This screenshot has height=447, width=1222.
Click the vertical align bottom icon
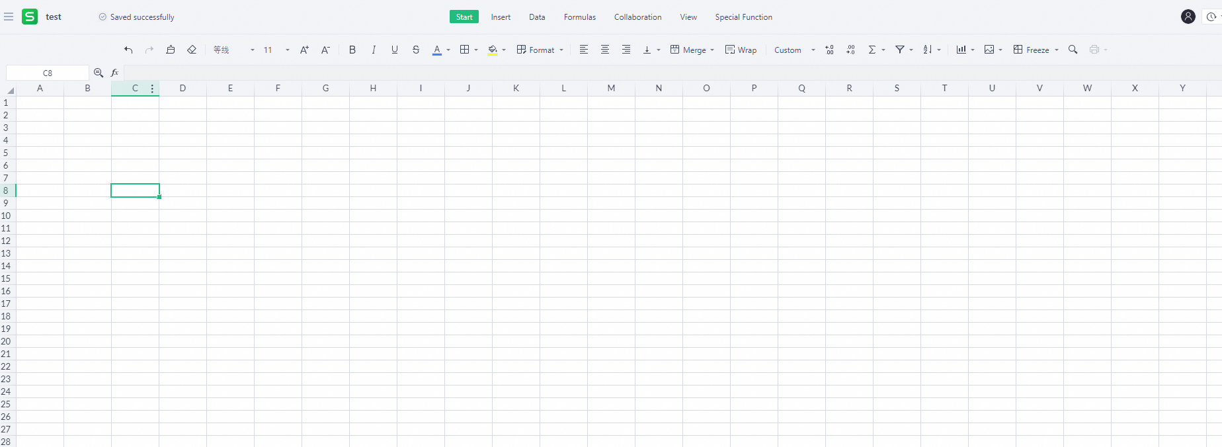[x=647, y=50]
